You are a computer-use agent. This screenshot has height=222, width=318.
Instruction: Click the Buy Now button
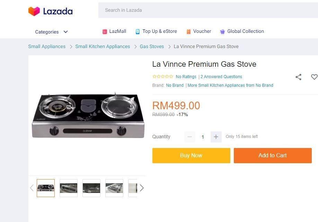[191, 156]
